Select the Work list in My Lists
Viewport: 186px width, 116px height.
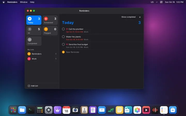pyautogui.click(x=42, y=59)
